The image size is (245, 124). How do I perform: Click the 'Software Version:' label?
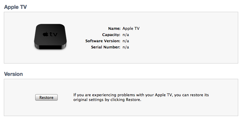103,41
